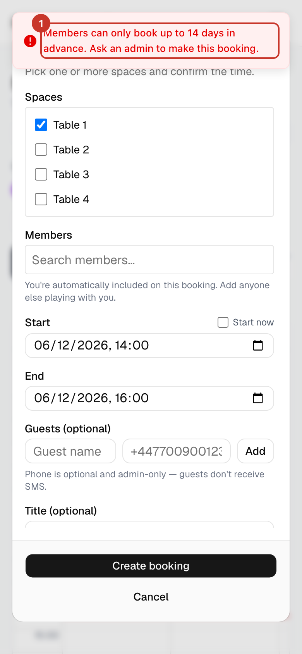Image resolution: width=302 pixels, height=654 pixels.
Task: Select the Table 4 label text
Action: pos(71,199)
